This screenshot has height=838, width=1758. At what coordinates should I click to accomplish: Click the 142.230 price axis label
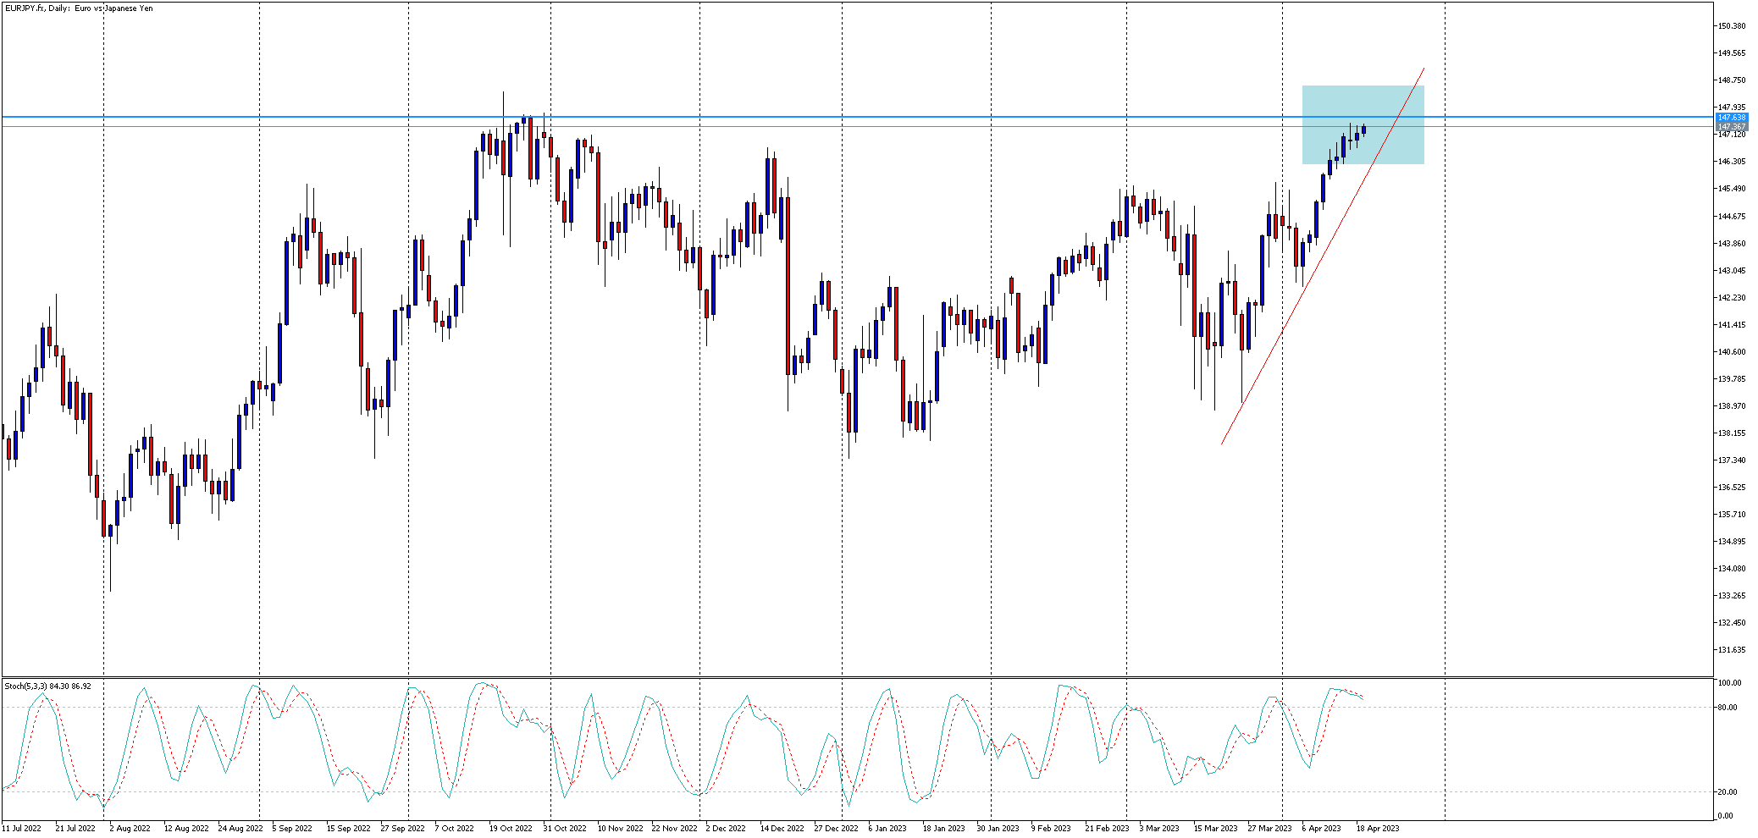(x=1731, y=298)
